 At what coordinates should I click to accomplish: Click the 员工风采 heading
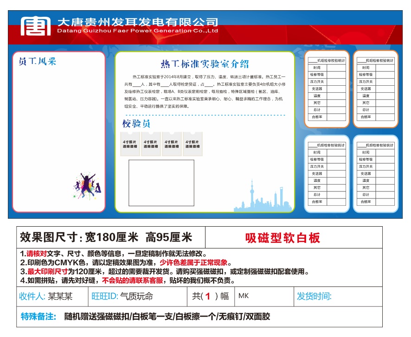click(38, 62)
